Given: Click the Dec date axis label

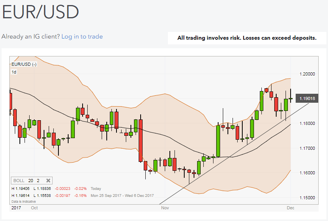Looking at the screenshot, I should point(290,208).
